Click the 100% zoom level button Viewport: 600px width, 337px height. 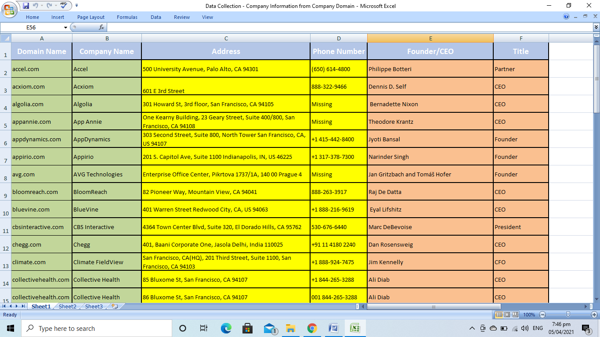click(529, 315)
